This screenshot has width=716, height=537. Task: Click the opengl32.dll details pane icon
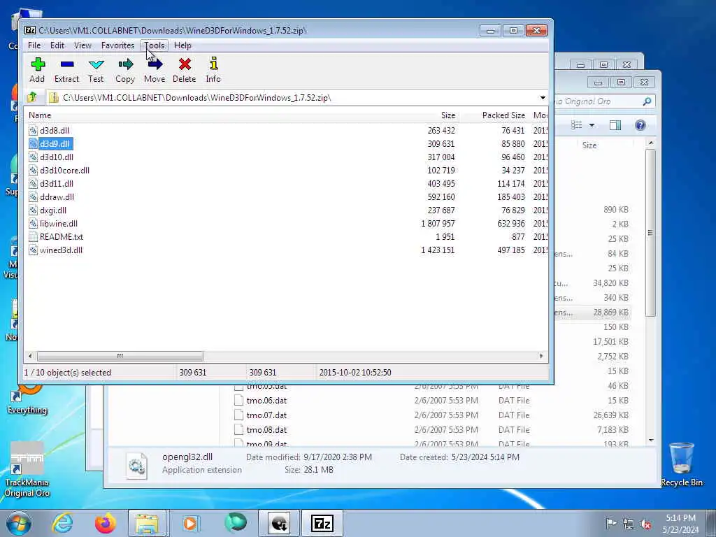tap(137, 465)
